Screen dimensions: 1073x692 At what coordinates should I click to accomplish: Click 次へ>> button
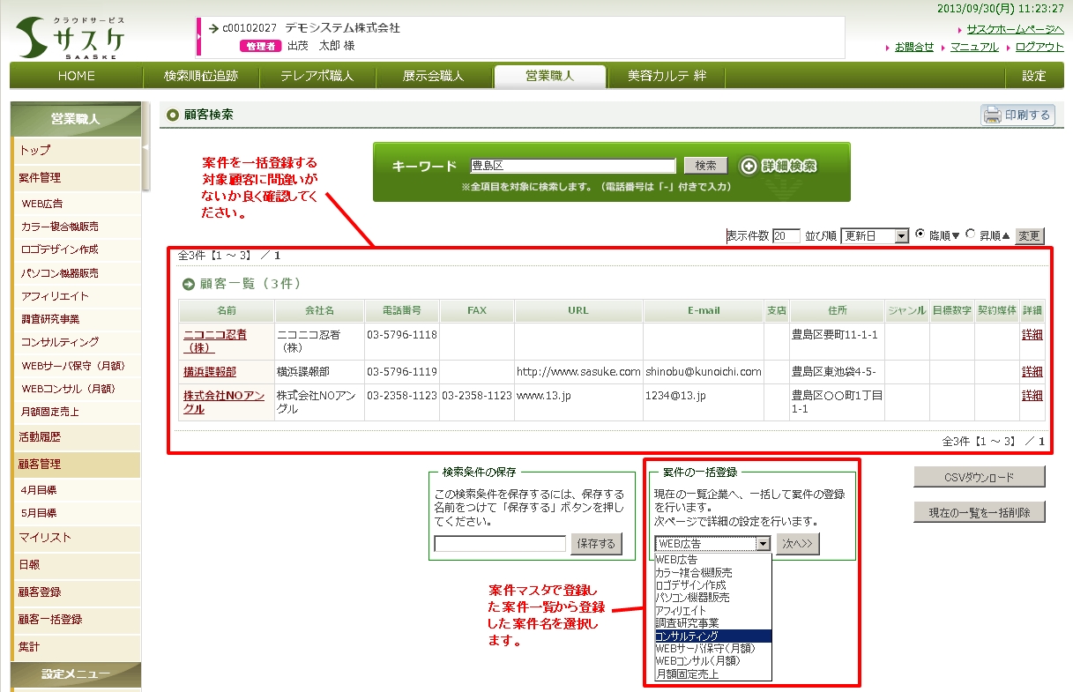click(x=798, y=545)
